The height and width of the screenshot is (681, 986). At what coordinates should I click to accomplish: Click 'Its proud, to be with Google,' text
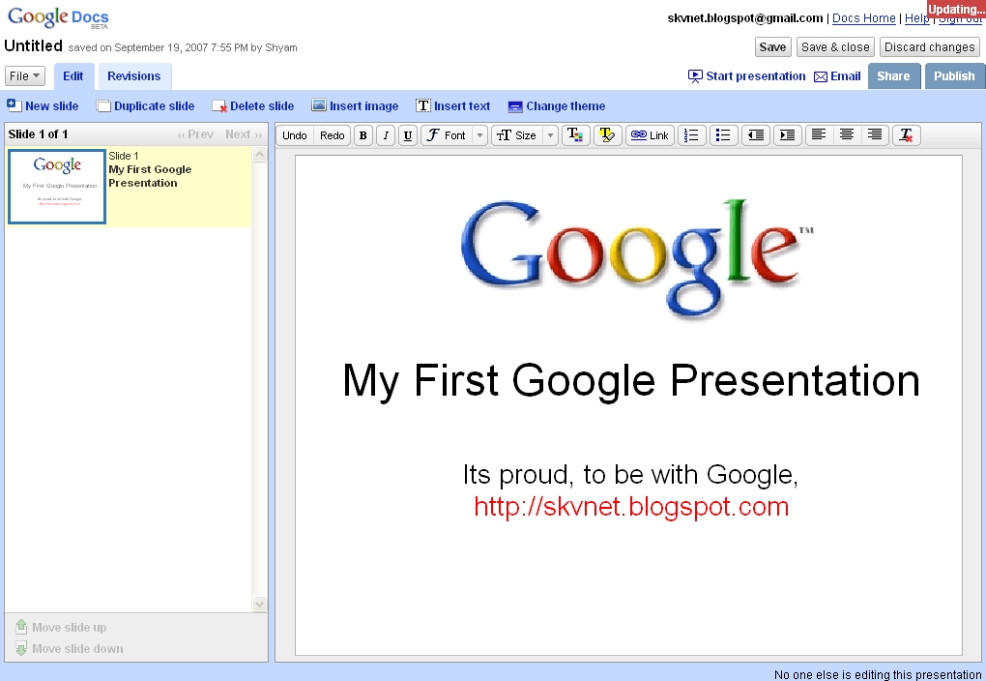coord(630,475)
